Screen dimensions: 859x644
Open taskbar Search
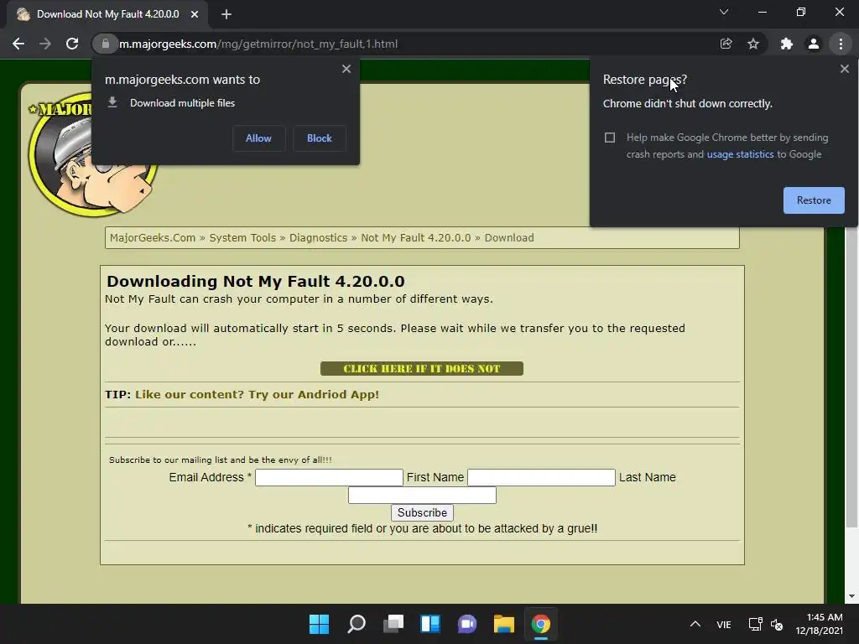(357, 624)
